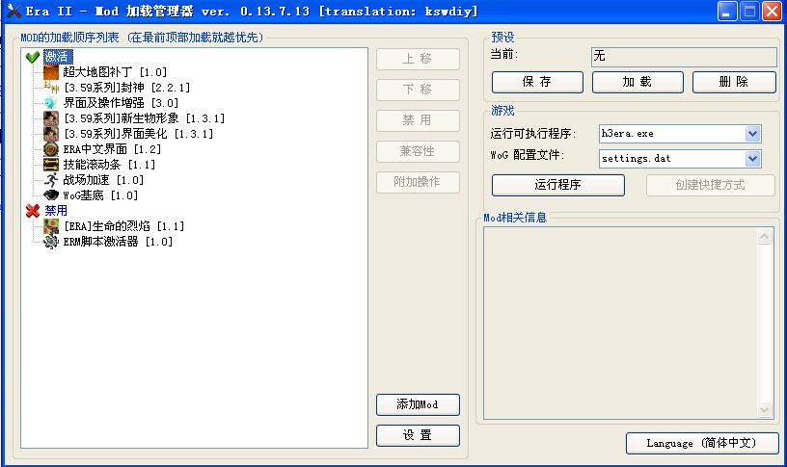
Task: Click the 创建快捷方式 shortcut button
Action: click(710, 185)
